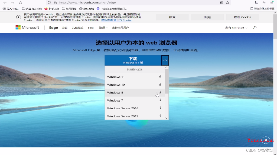Click the QR code icon in address bar
277x155 pixels.
pyautogui.click(x=221, y=3)
